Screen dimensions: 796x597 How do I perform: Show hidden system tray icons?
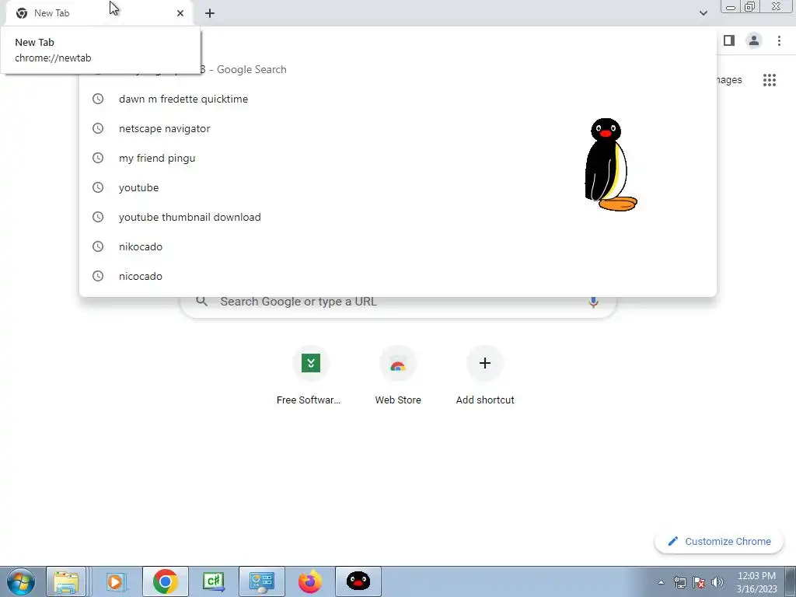pos(661,582)
